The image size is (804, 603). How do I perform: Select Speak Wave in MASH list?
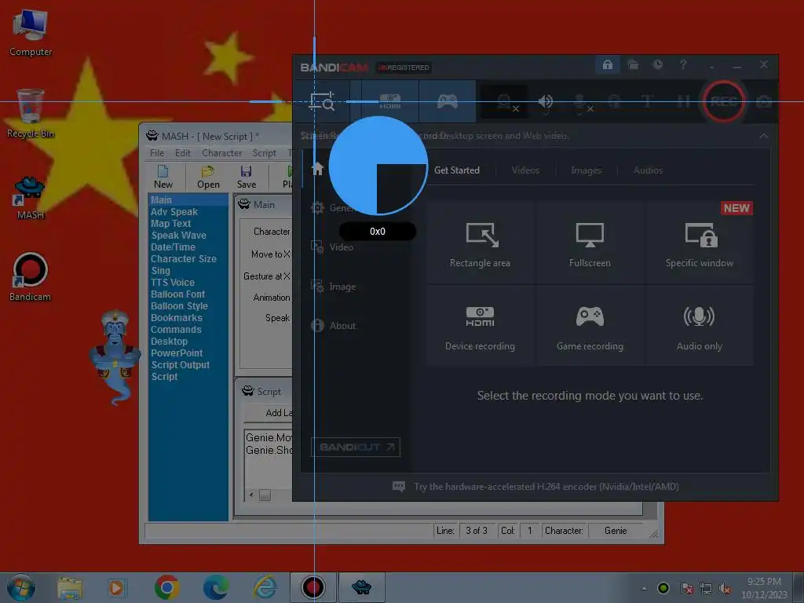178,236
